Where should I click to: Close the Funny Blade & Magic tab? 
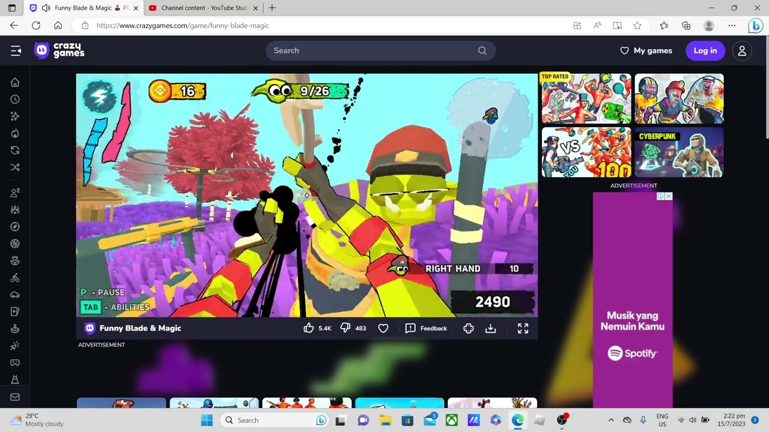(136, 8)
